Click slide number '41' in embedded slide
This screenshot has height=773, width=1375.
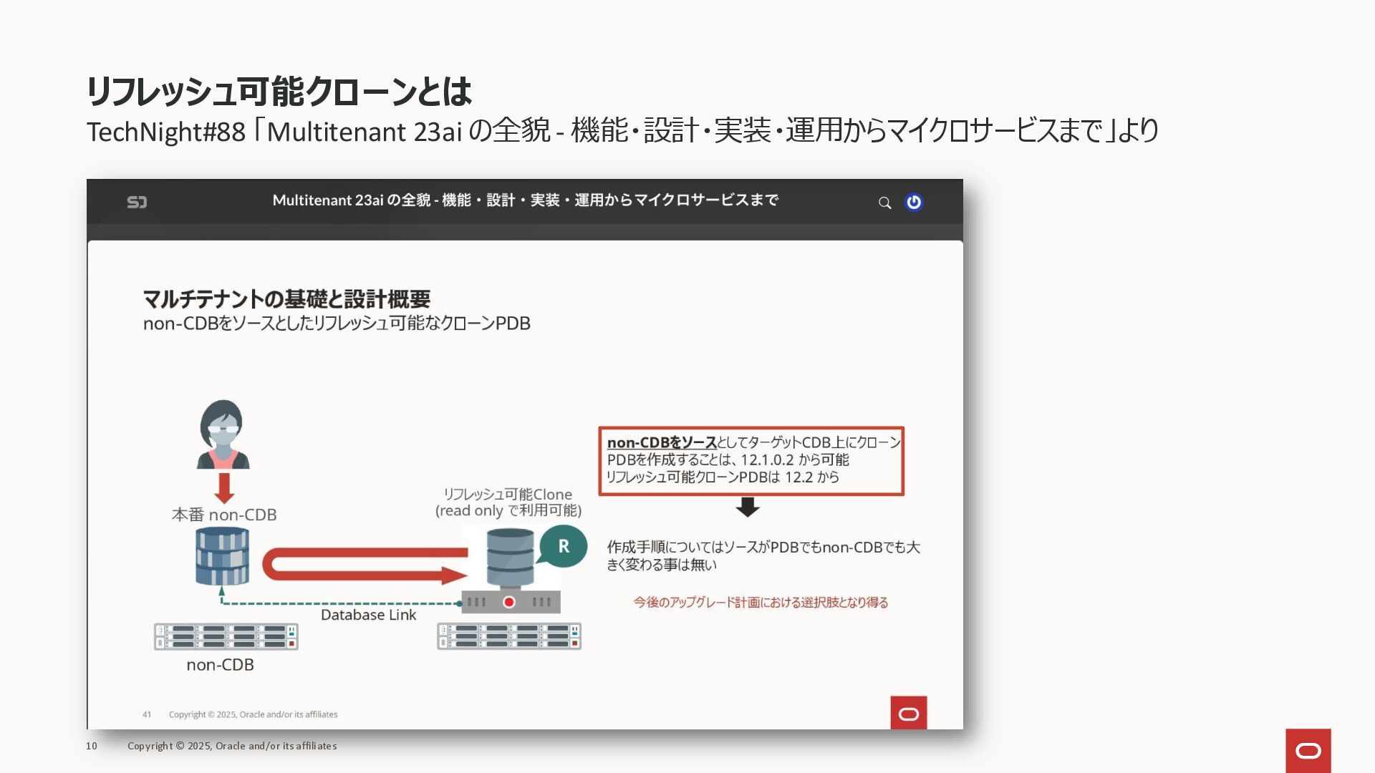[x=147, y=714]
